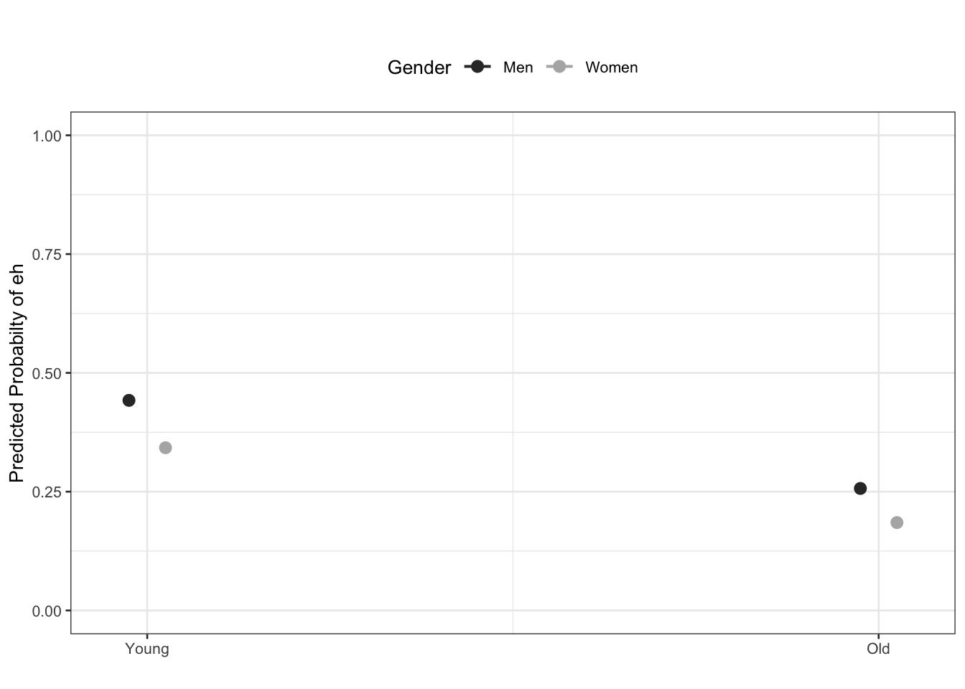Click the Young x-axis label

(147, 649)
